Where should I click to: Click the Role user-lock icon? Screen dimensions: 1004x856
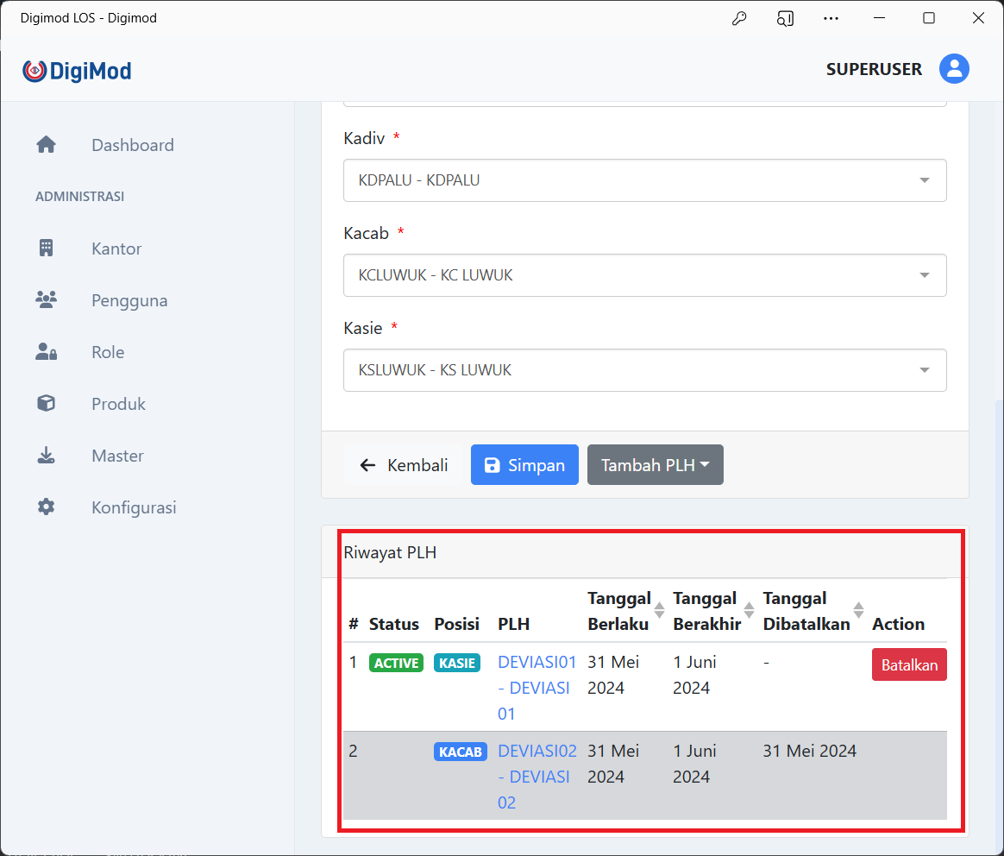pos(46,352)
